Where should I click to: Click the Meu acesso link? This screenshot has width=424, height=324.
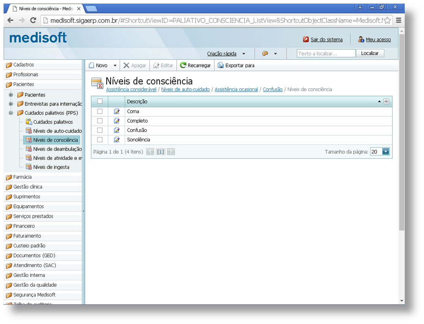coord(378,39)
